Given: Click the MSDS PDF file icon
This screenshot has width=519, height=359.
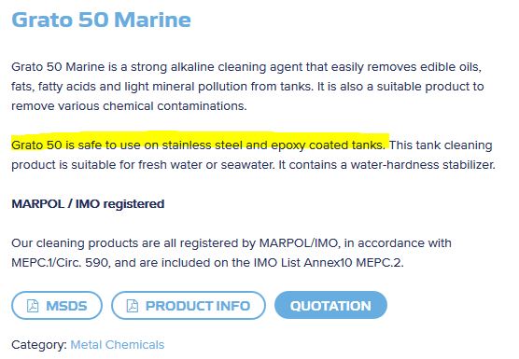Looking at the screenshot, I should tap(33, 306).
